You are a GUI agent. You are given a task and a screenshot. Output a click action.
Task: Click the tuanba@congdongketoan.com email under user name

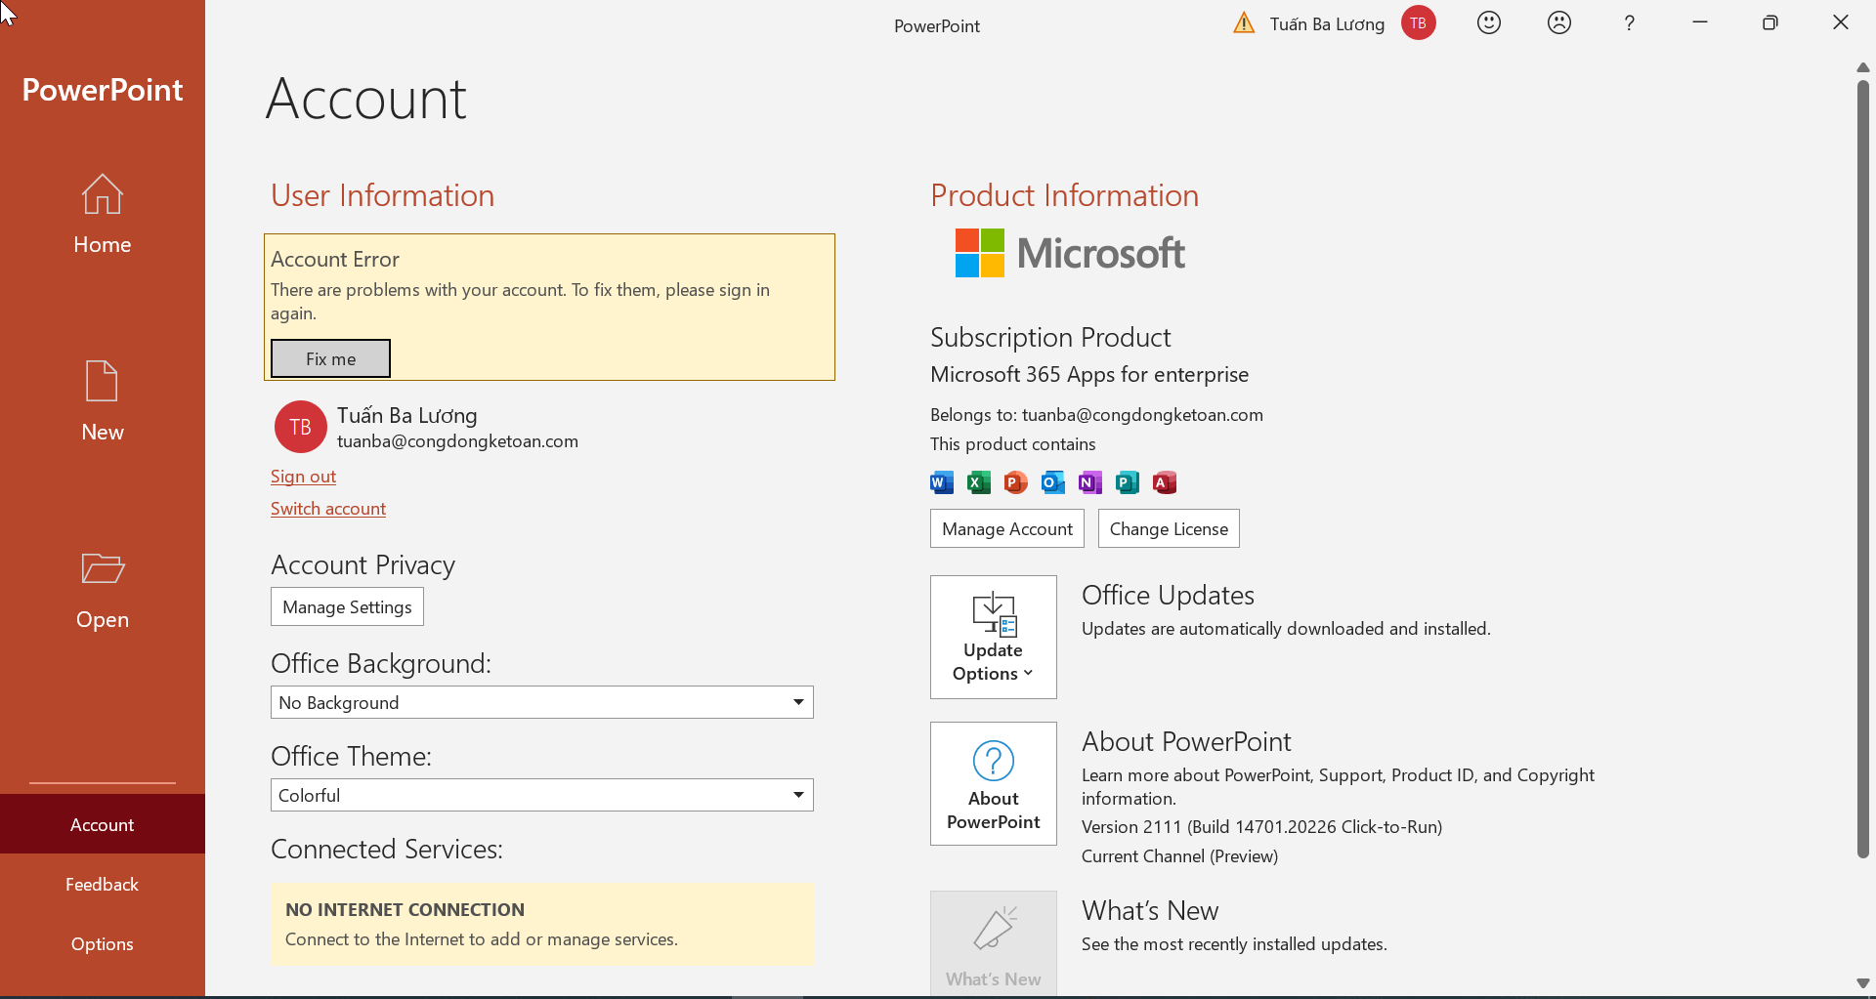pyautogui.click(x=457, y=441)
